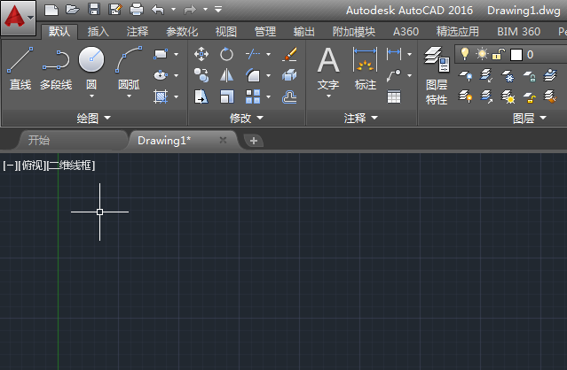This screenshot has height=370, width=567.
Task: Pick the Move tool in Modify panel
Action: click(201, 55)
